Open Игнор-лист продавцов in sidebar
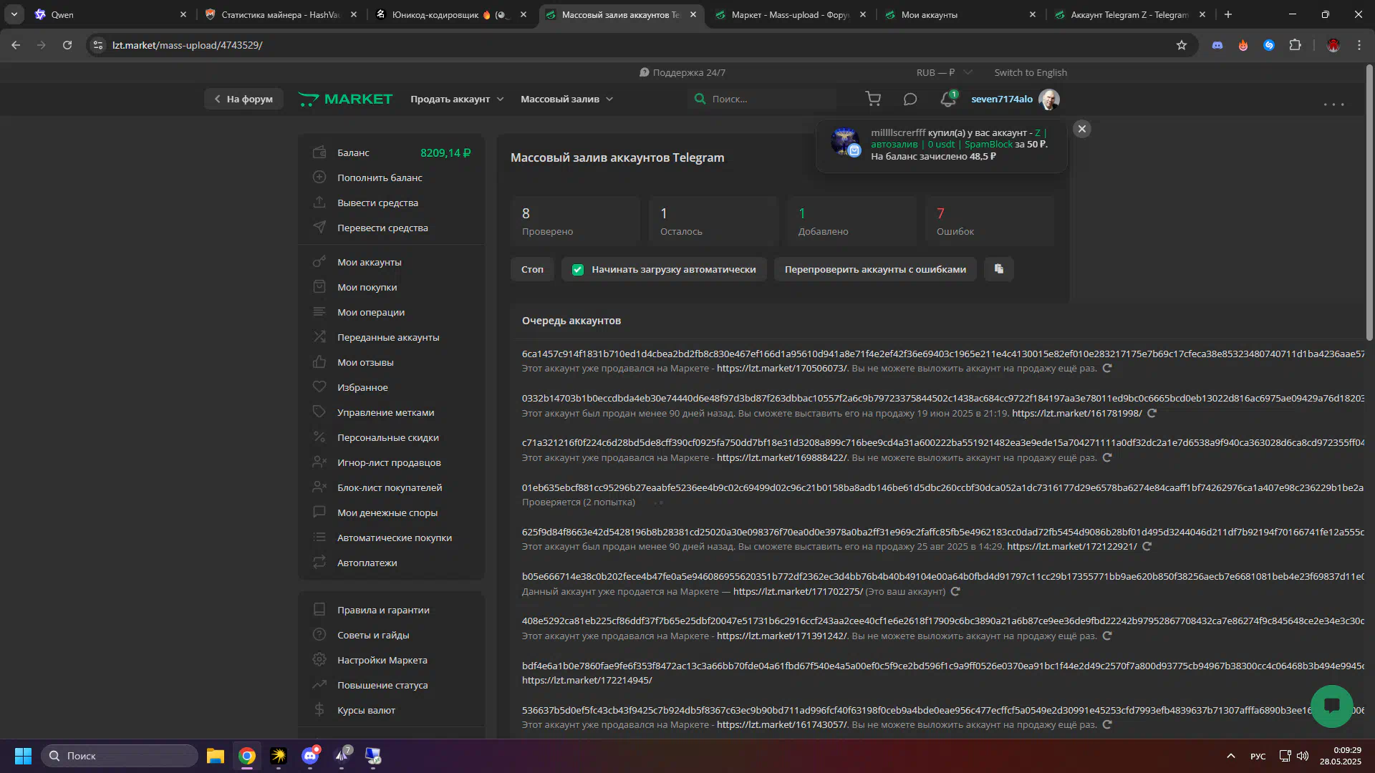 [x=389, y=462]
